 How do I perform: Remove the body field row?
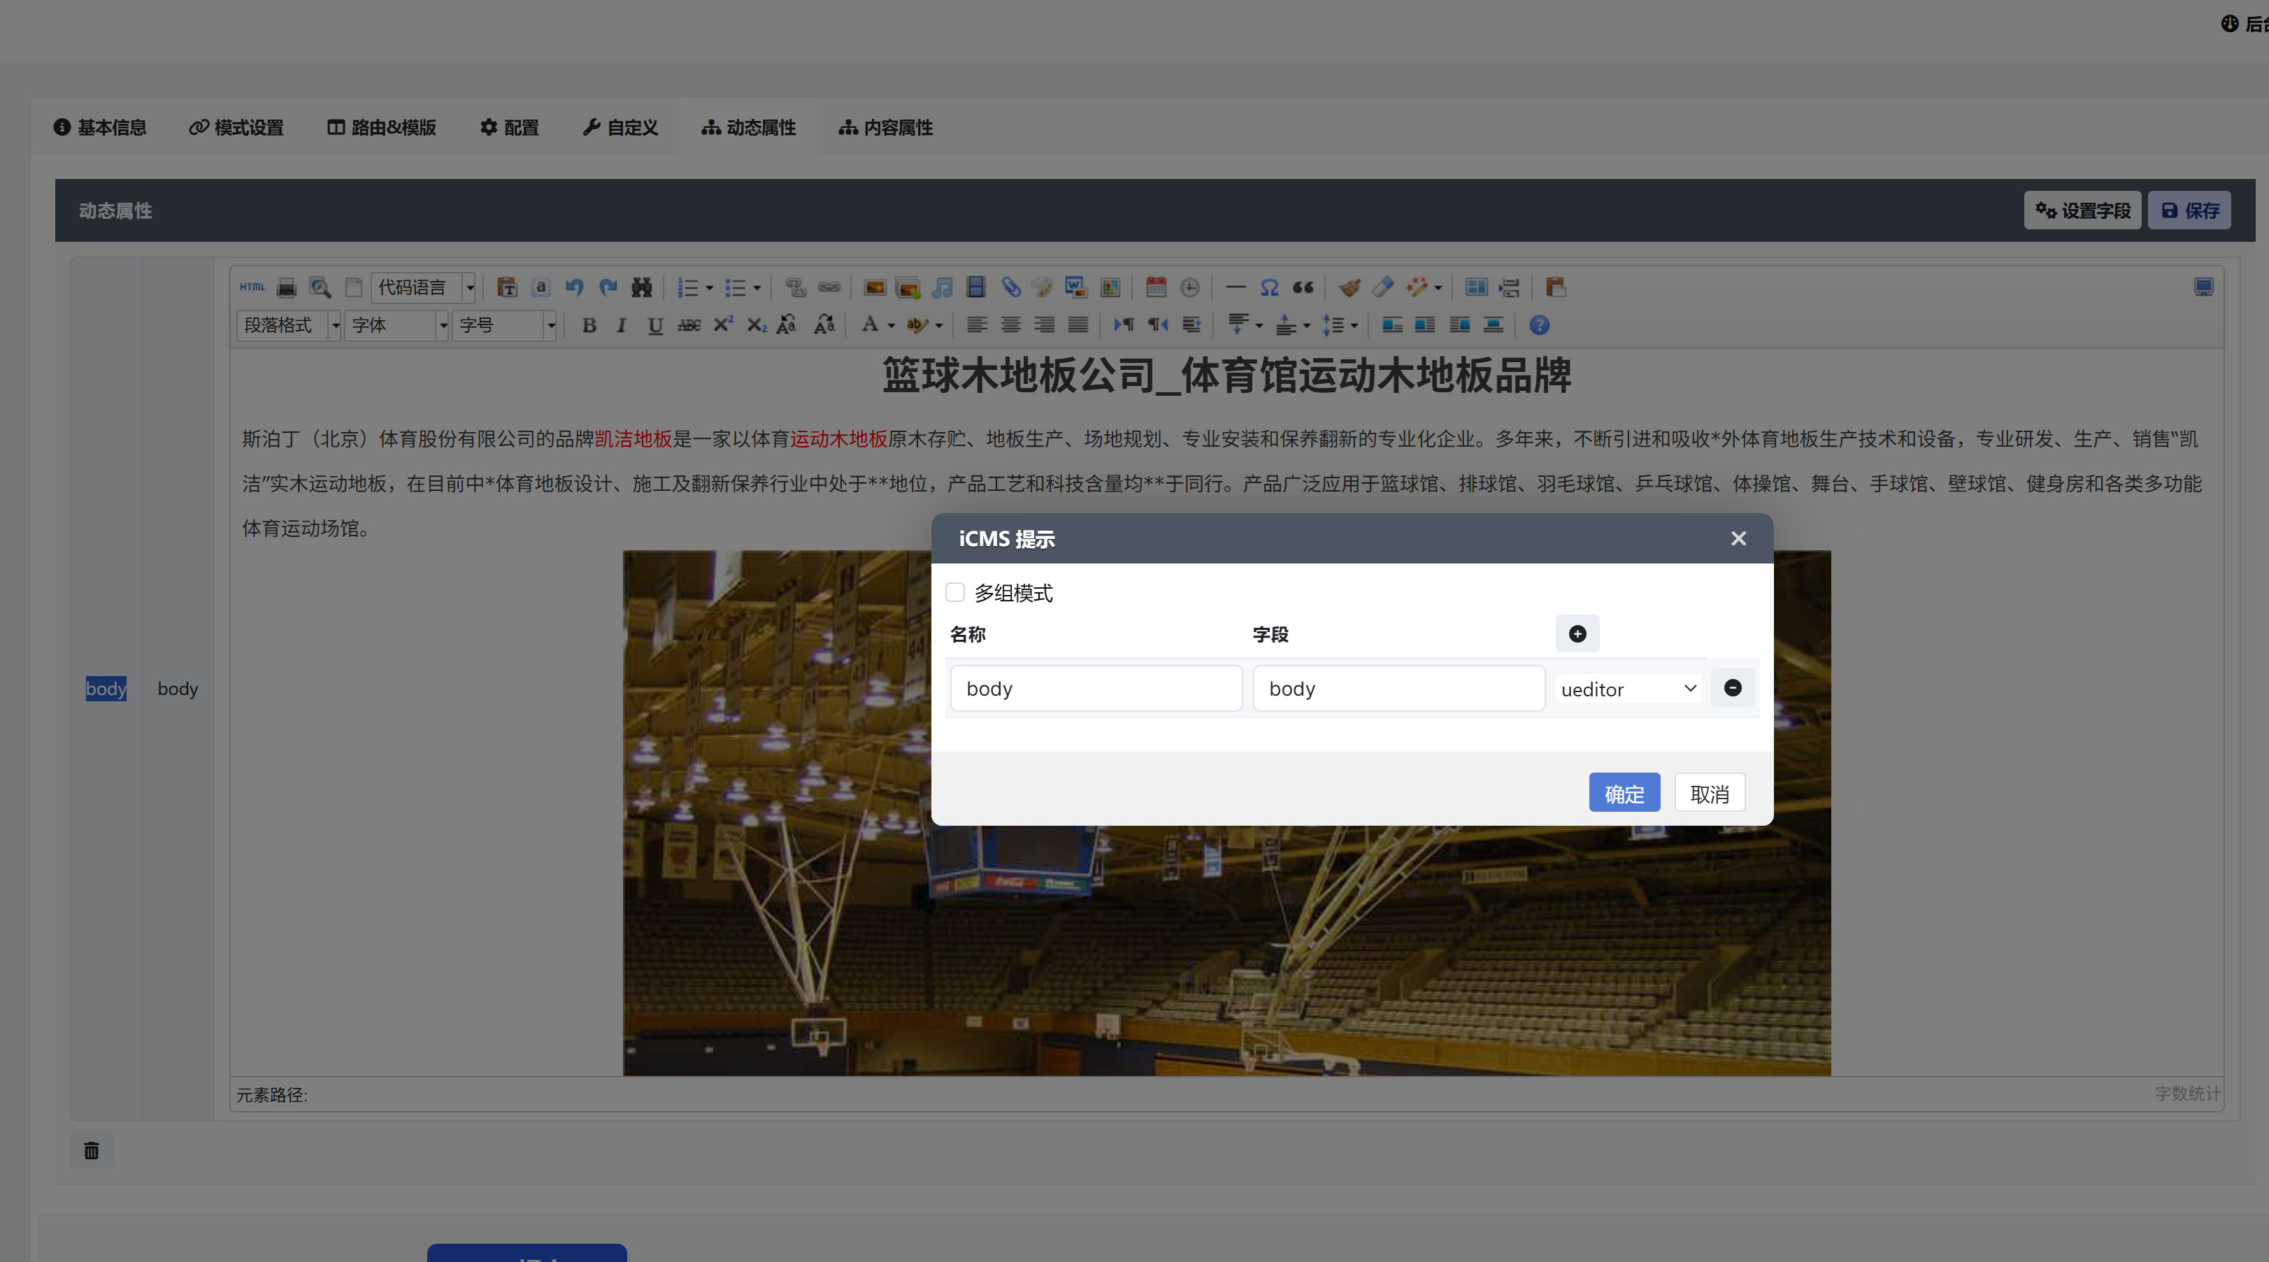pyautogui.click(x=1732, y=688)
